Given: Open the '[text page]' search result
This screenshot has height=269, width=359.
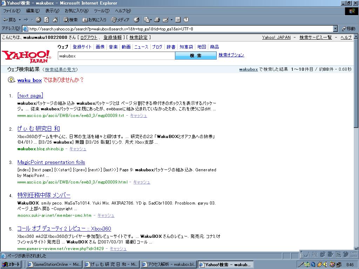Looking at the screenshot, I should [x=30, y=96].
